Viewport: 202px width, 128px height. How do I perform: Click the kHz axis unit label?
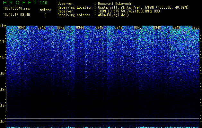3,26
